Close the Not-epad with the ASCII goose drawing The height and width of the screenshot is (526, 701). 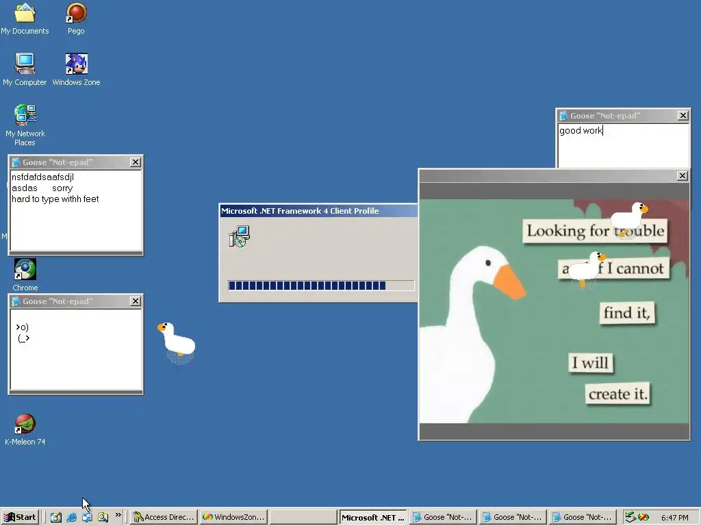click(136, 301)
